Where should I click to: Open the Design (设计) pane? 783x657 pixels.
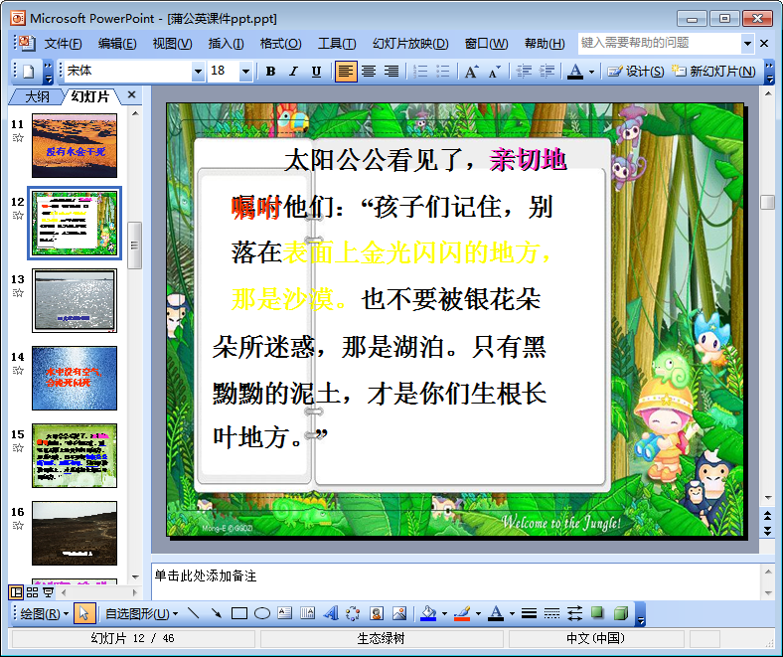pos(636,72)
